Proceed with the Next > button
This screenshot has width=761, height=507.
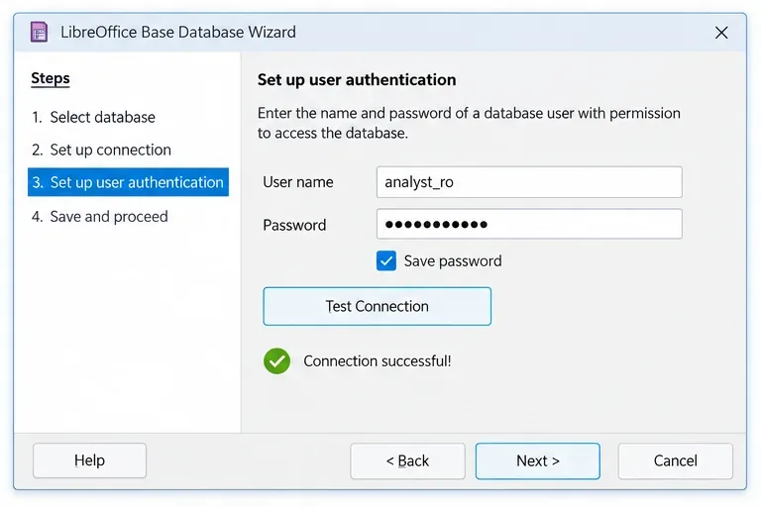click(x=538, y=460)
